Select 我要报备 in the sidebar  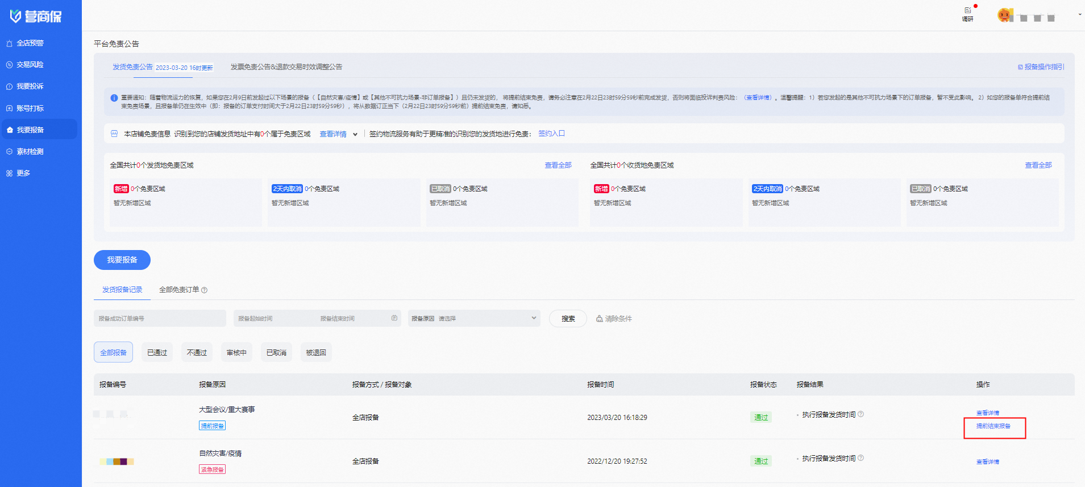pyautogui.click(x=40, y=130)
